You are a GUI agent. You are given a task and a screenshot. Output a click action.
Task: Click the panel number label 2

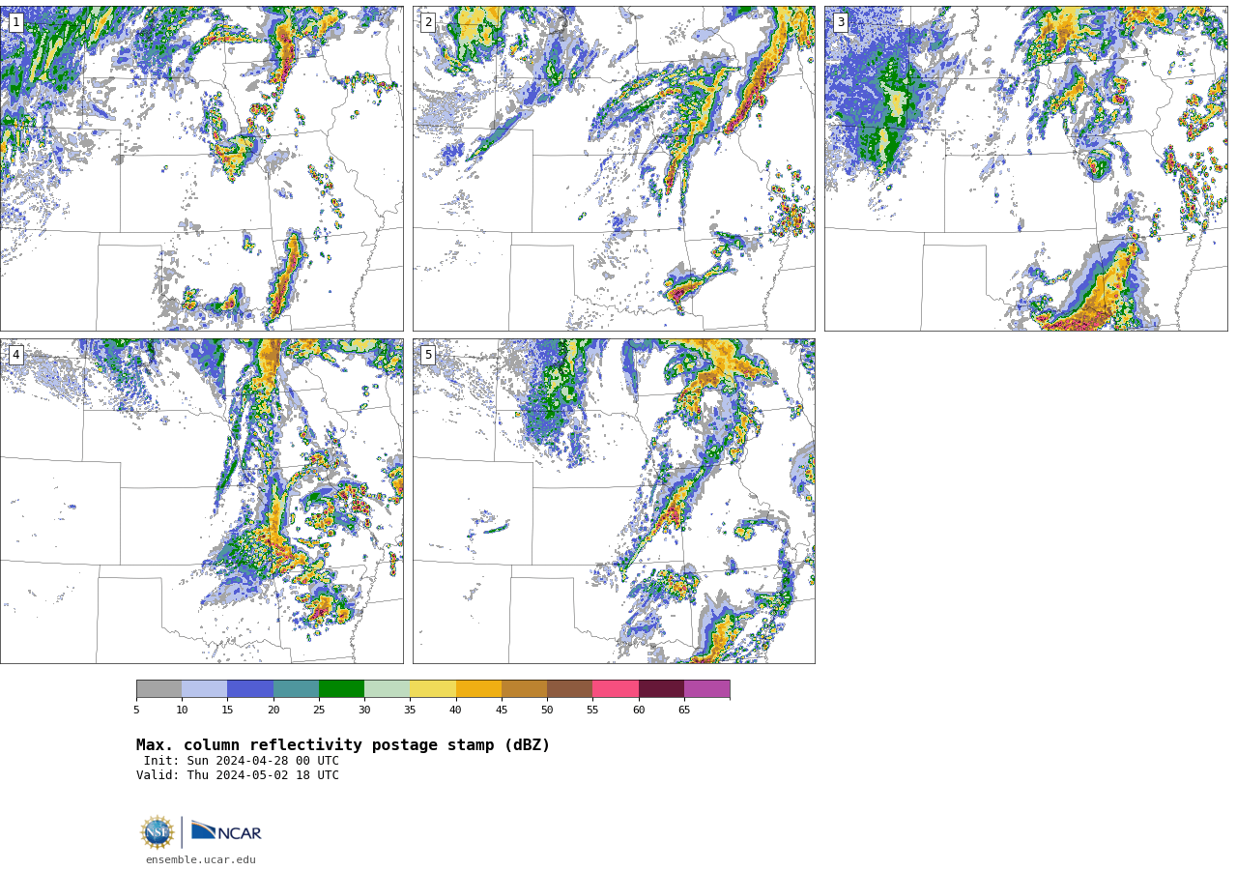tap(428, 22)
